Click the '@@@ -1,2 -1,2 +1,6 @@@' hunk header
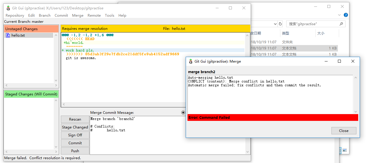Screen dimensions: 367x163 coord(88,35)
